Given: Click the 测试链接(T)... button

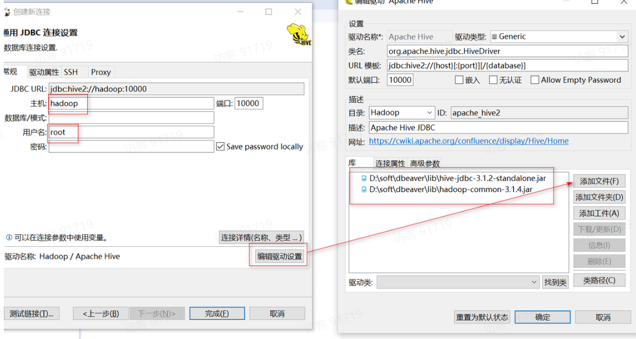Looking at the screenshot, I should (32, 313).
